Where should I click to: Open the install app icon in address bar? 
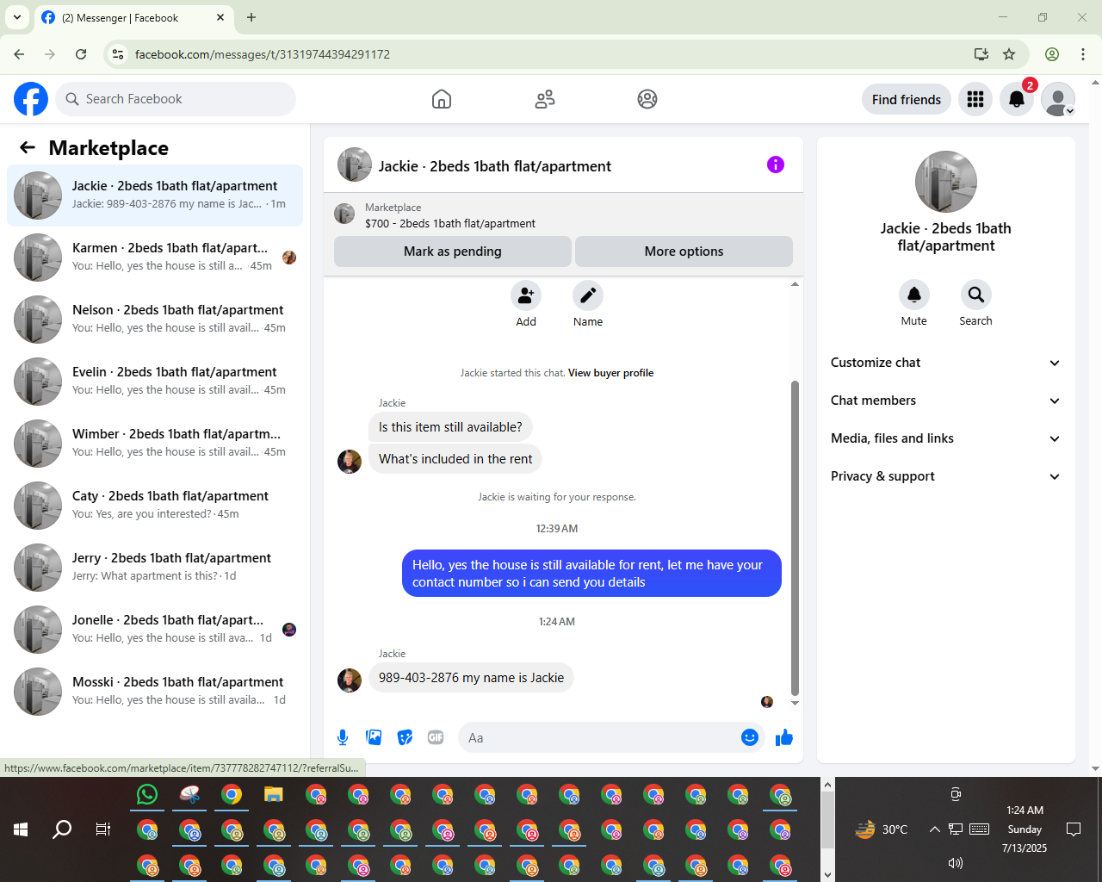981,54
